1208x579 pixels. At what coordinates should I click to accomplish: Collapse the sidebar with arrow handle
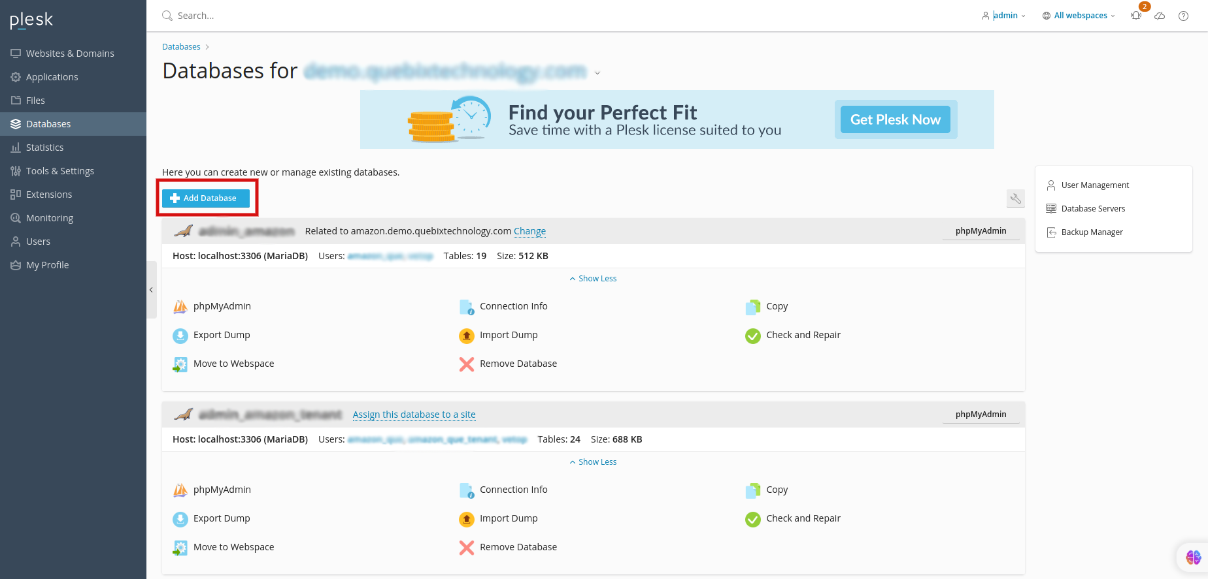pyautogui.click(x=151, y=290)
